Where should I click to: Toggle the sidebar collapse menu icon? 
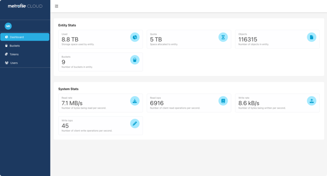(x=57, y=6)
